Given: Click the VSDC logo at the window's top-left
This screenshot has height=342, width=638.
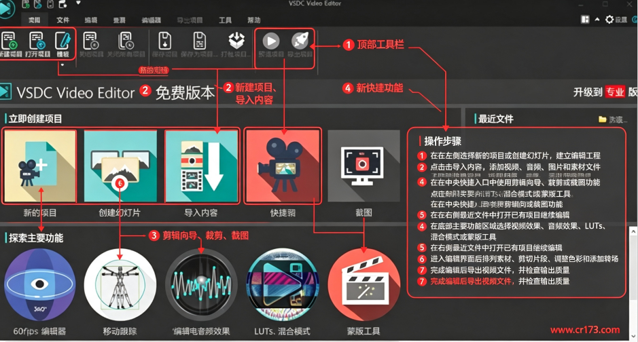Looking at the screenshot, I should click(5, 9).
